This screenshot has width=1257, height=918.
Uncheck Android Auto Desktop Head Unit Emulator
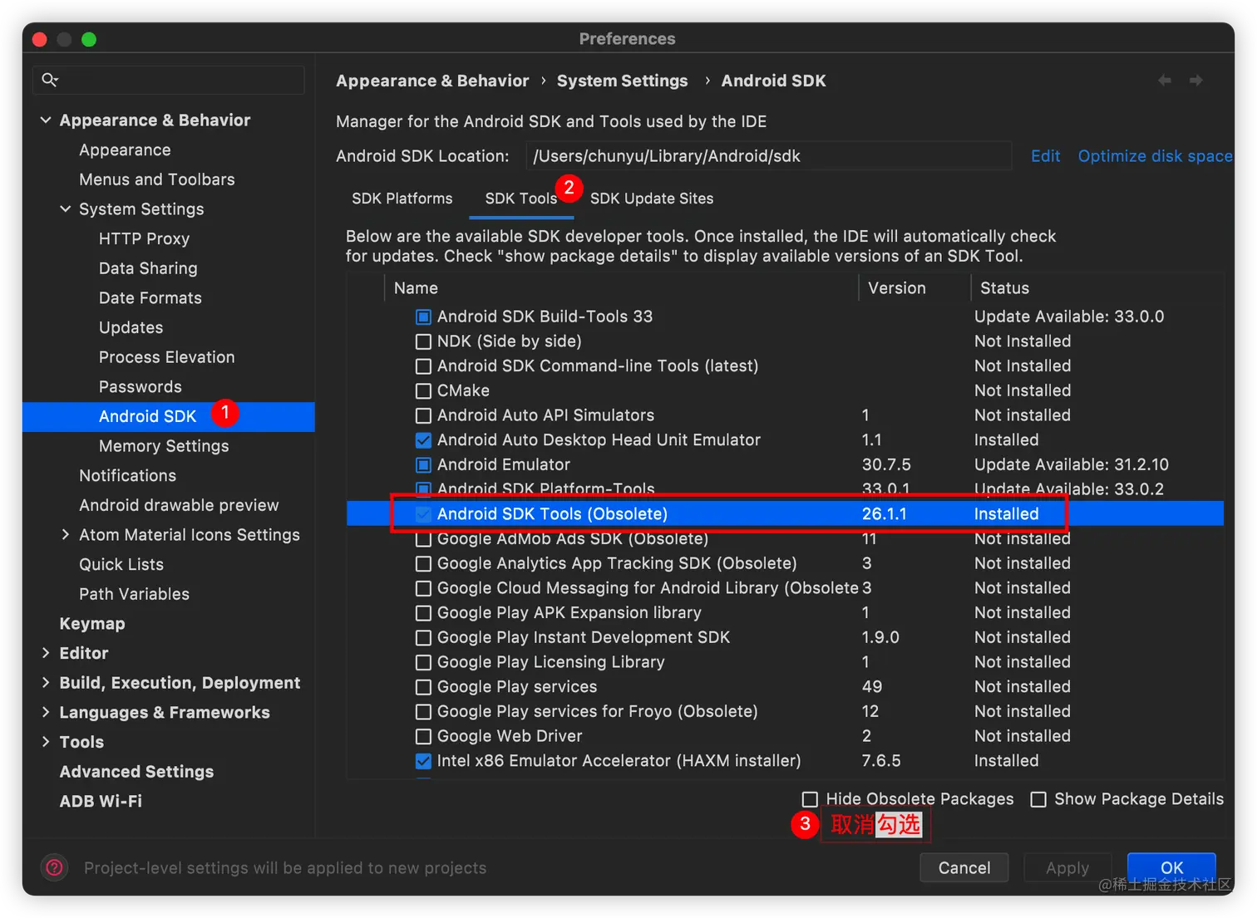(423, 440)
